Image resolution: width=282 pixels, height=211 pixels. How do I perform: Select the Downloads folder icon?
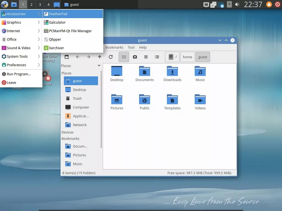click(x=172, y=74)
